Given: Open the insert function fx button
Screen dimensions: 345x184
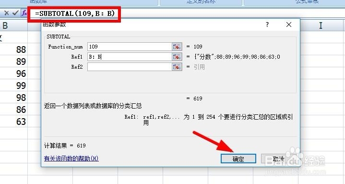Looking at the screenshot, I should click(x=24, y=13).
